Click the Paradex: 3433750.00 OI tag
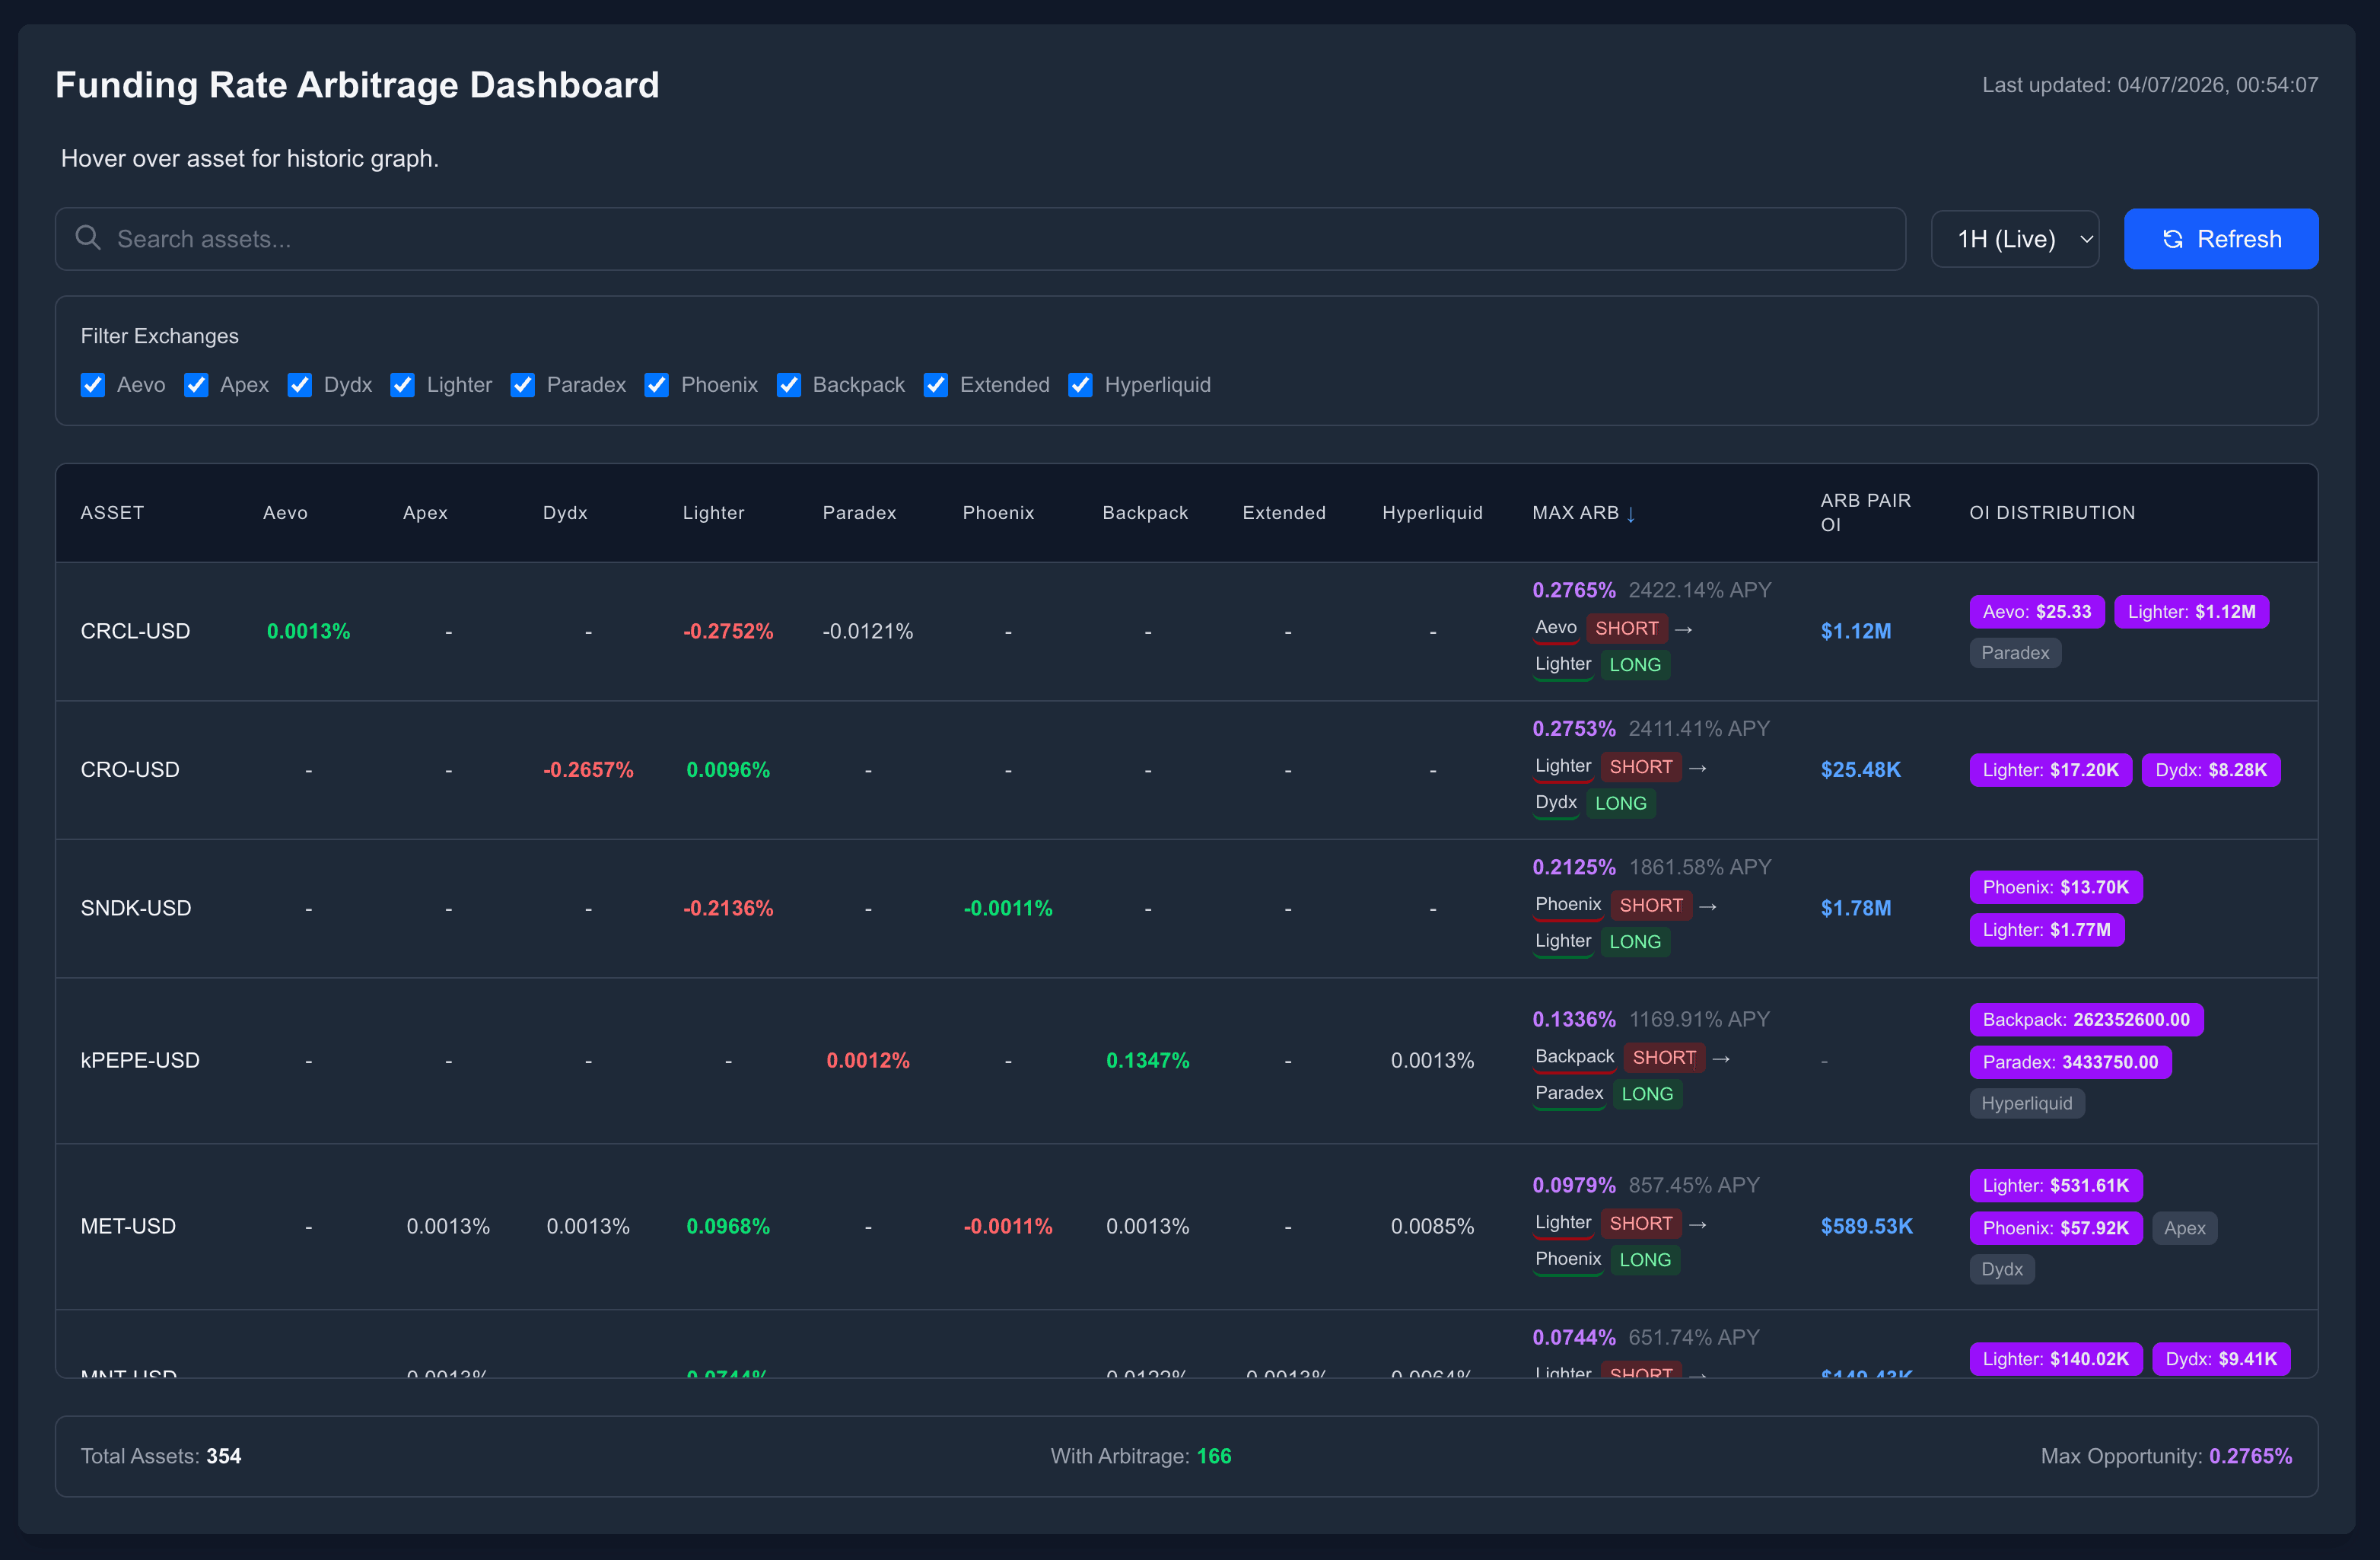 (x=2070, y=1062)
